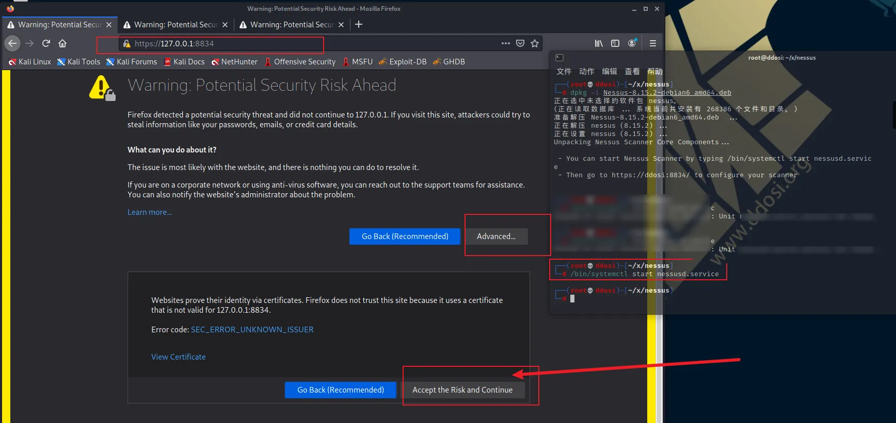Close the third Warning tab
Image resolution: width=896 pixels, height=423 pixels.
pos(341,25)
